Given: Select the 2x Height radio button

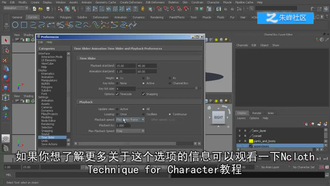Looking at the screenshot, I should coord(143,78).
